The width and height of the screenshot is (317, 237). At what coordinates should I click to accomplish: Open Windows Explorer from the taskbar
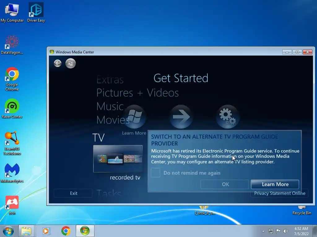point(26,231)
